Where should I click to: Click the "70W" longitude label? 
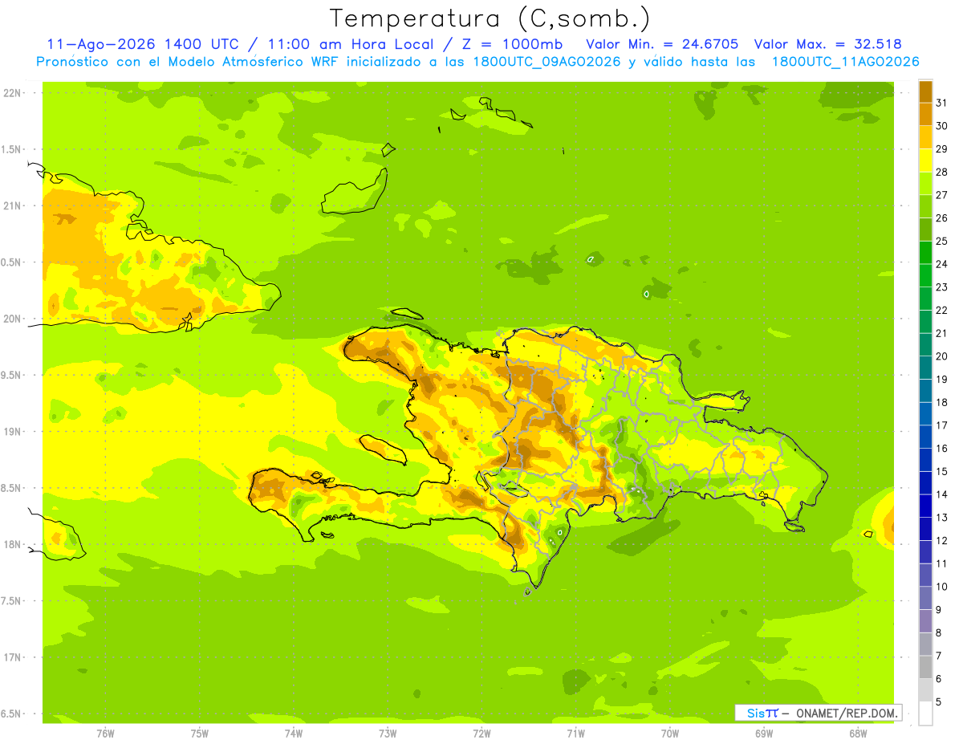coord(670,734)
